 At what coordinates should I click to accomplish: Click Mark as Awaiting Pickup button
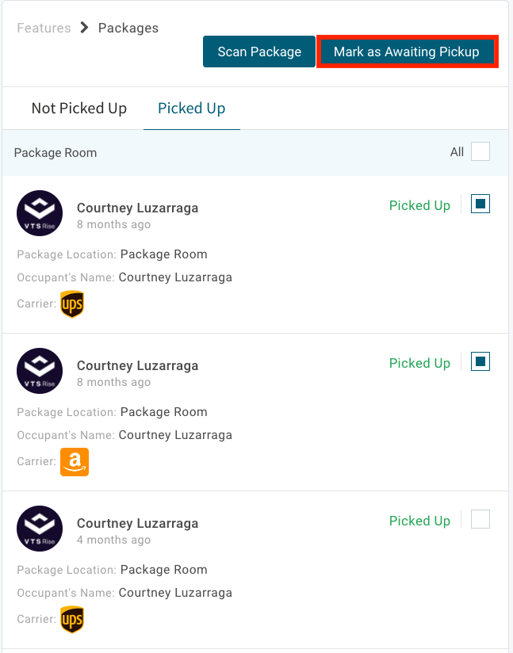click(407, 52)
